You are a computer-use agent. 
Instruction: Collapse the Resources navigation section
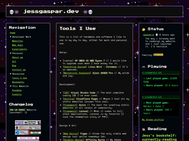pyautogui.click(x=17, y=74)
